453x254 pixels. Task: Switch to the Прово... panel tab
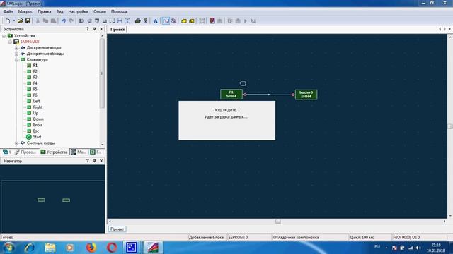click(x=26, y=152)
